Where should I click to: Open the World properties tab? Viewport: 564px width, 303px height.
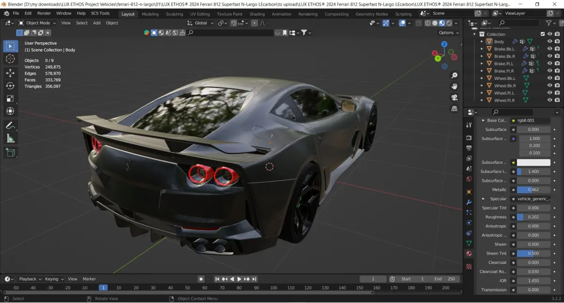click(469, 179)
